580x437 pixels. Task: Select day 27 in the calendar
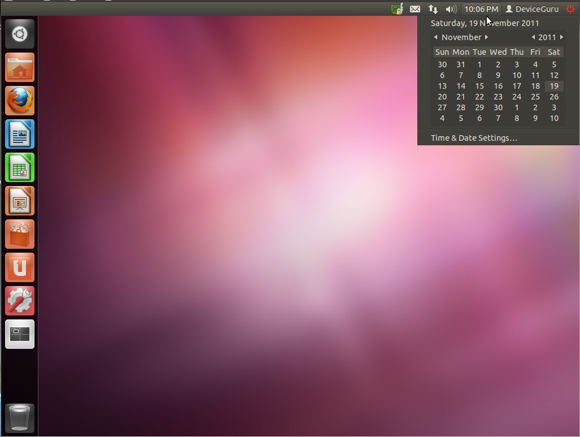tap(442, 107)
